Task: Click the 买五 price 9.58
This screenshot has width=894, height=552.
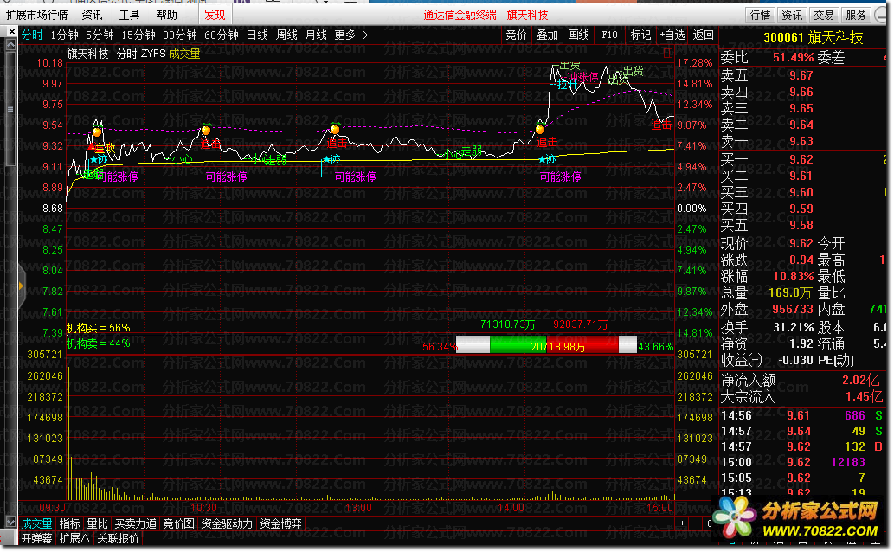Action: point(801,225)
